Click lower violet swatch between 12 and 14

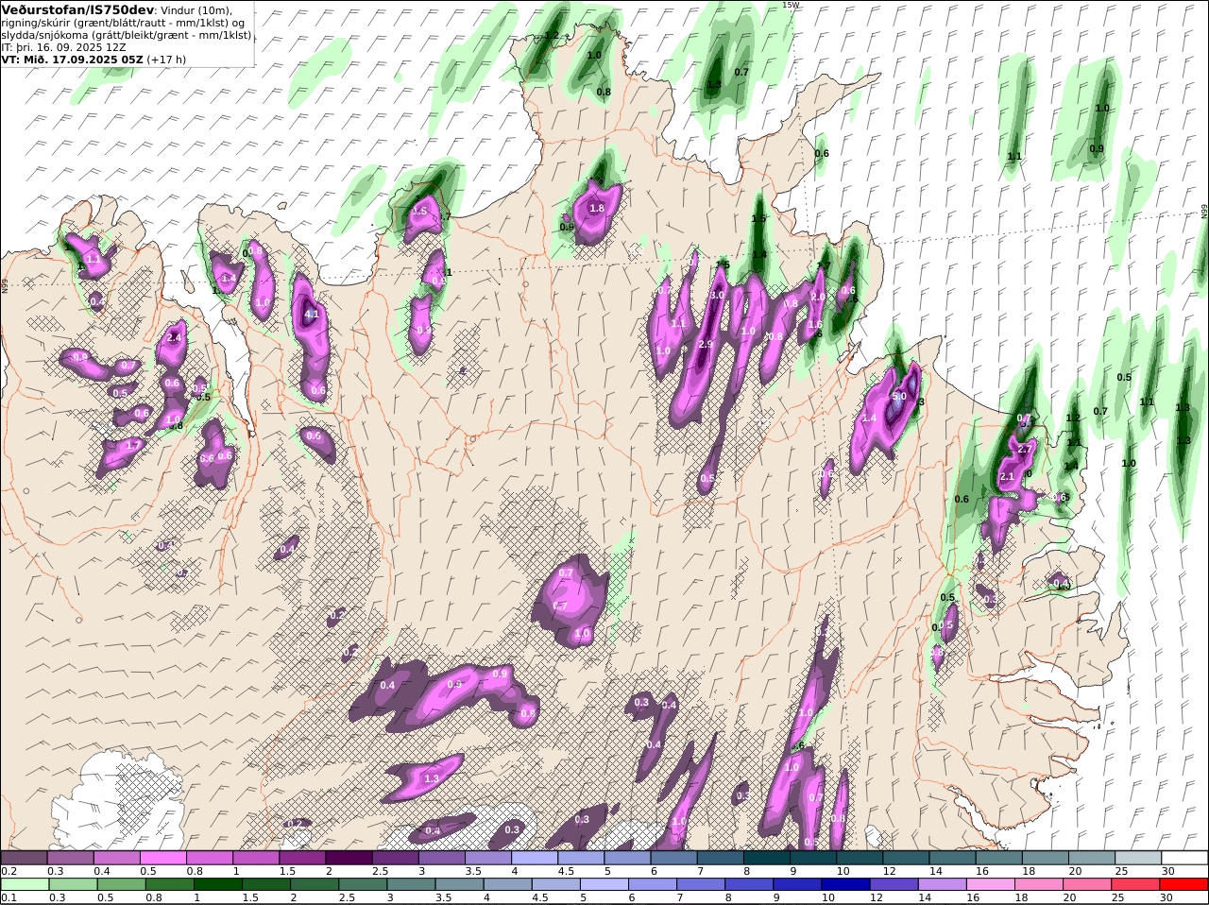pyautogui.click(x=894, y=885)
